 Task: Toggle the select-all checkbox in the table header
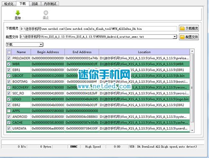(x=9, y=52)
